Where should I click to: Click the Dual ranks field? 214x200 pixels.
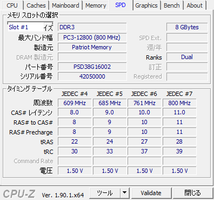[187, 57]
